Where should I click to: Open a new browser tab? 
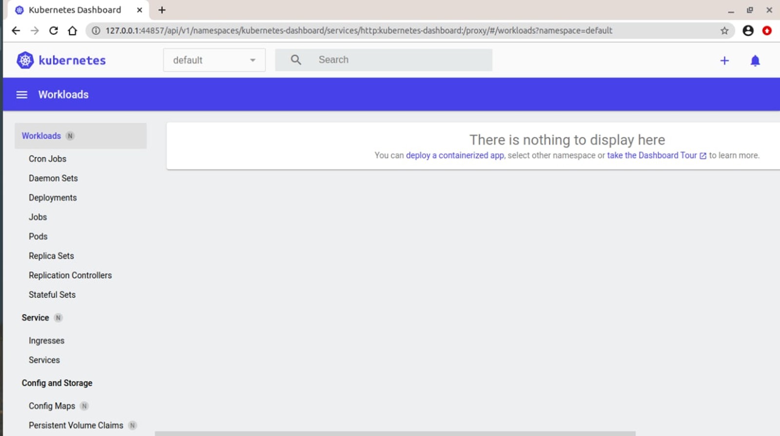[162, 10]
